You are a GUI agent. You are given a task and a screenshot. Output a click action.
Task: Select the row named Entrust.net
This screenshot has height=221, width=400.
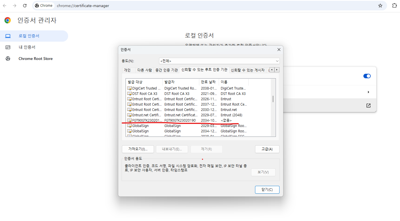(x=187, y=110)
